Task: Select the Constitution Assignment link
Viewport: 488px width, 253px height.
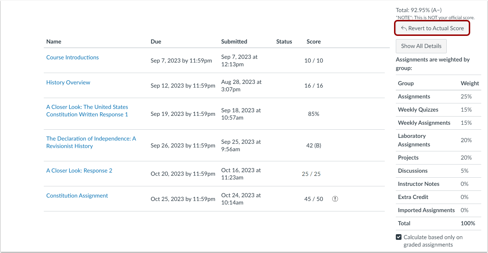Action: (77, 196)
